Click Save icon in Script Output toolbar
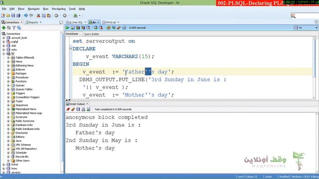Viewport: 319px width, 179px height. tap(78, 109)
